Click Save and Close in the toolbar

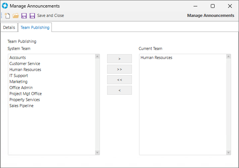click(50, 16)
